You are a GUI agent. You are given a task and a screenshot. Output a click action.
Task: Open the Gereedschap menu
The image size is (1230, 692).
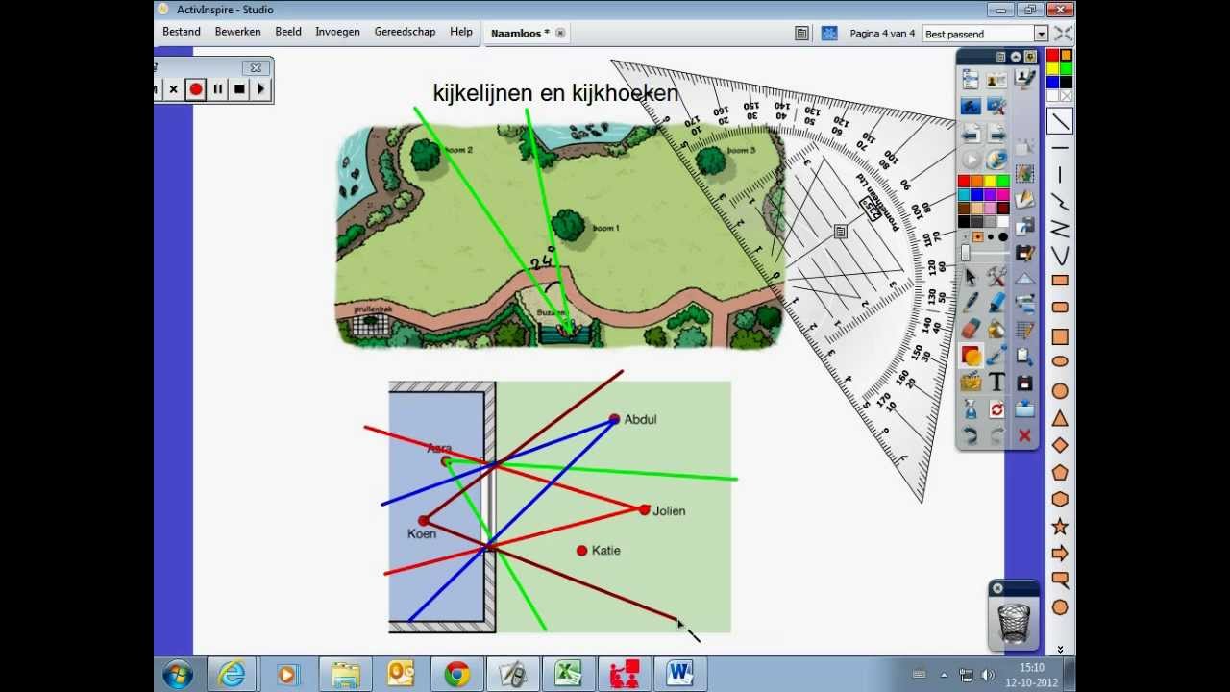405,32
